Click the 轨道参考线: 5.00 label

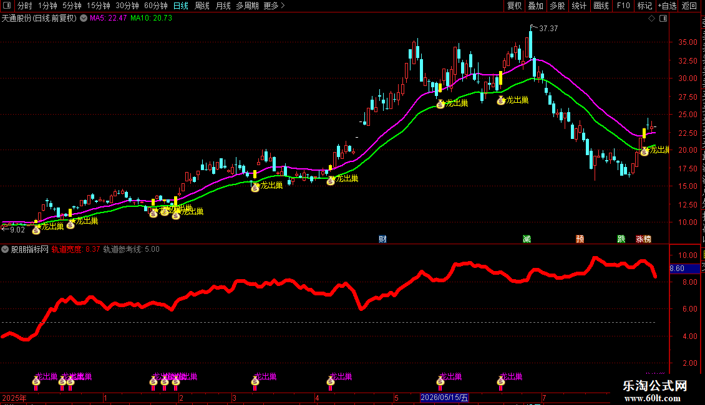131,249
